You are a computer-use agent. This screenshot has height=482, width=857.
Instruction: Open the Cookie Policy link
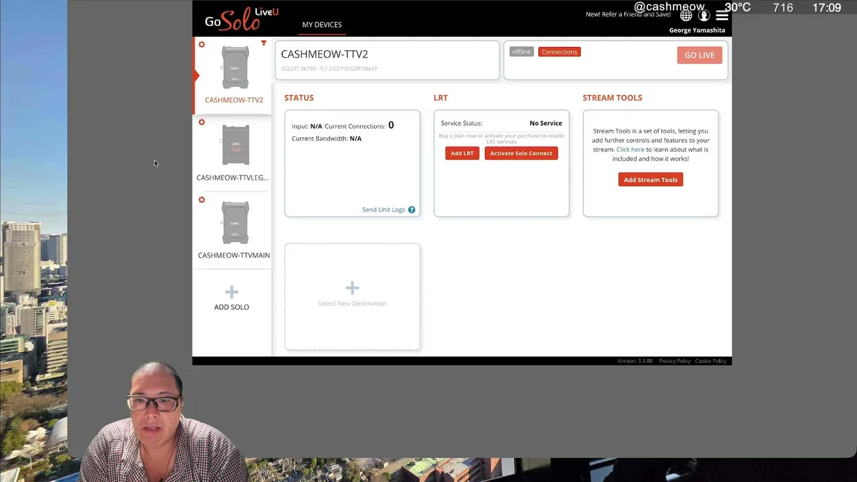[x=710, y=361]
